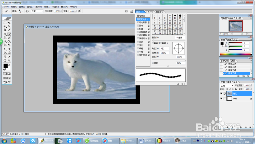Enable the airbrush option in options bar
255x144 pixels.
pos(79,11)
